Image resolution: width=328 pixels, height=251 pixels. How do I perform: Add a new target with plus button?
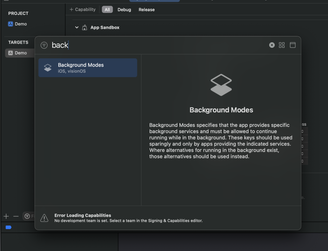pyautogui.click(x=6, y=216)
